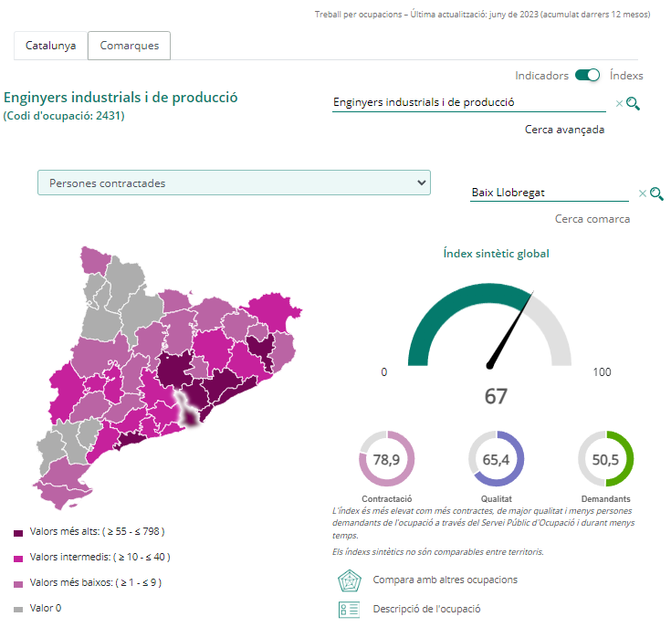
Task: Open the Persones contractades dropdown
Action: point(234,183)
